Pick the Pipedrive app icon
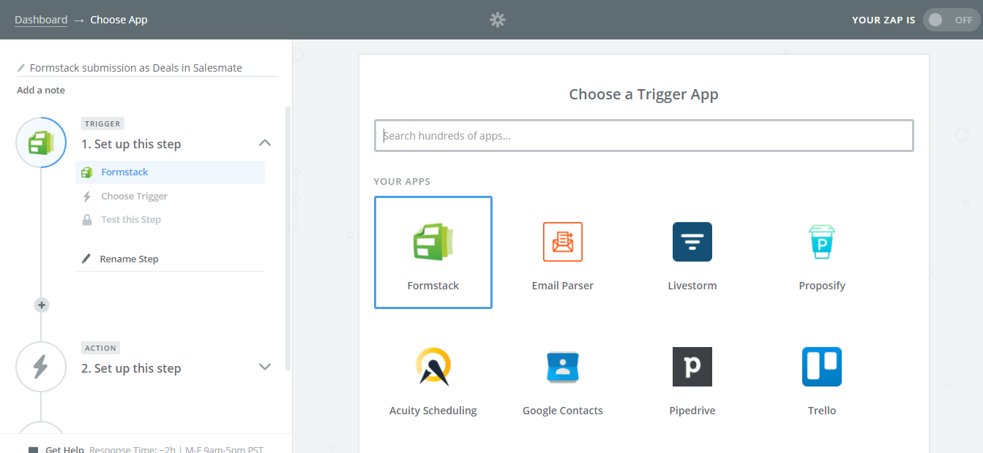The height and width of the screenshot is (453, 983). (692, 367)
